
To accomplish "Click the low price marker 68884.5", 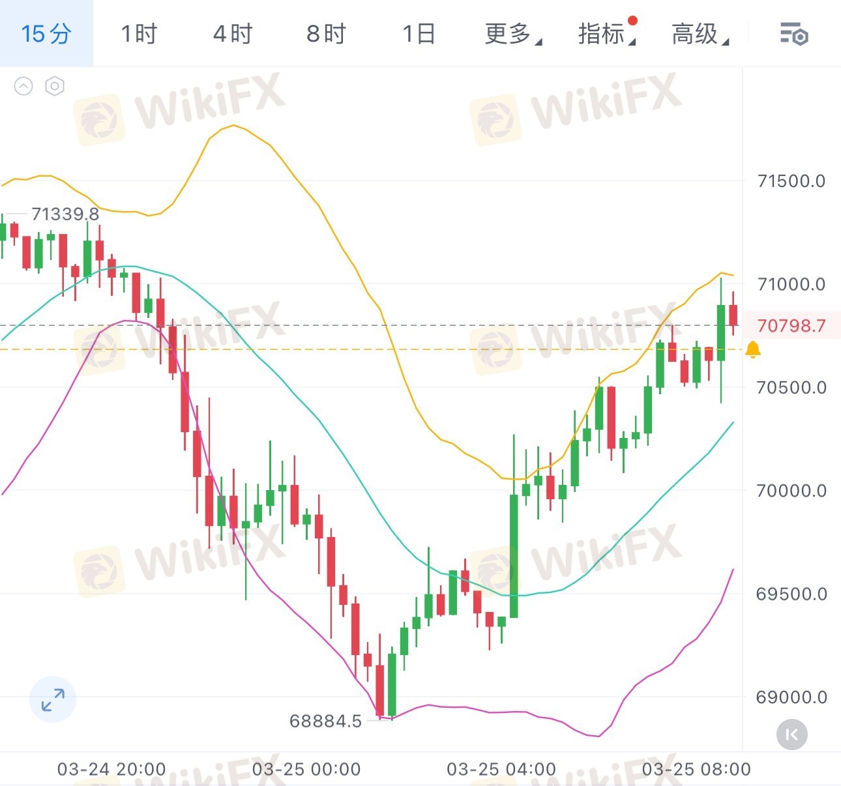I will tap(325, 721).
